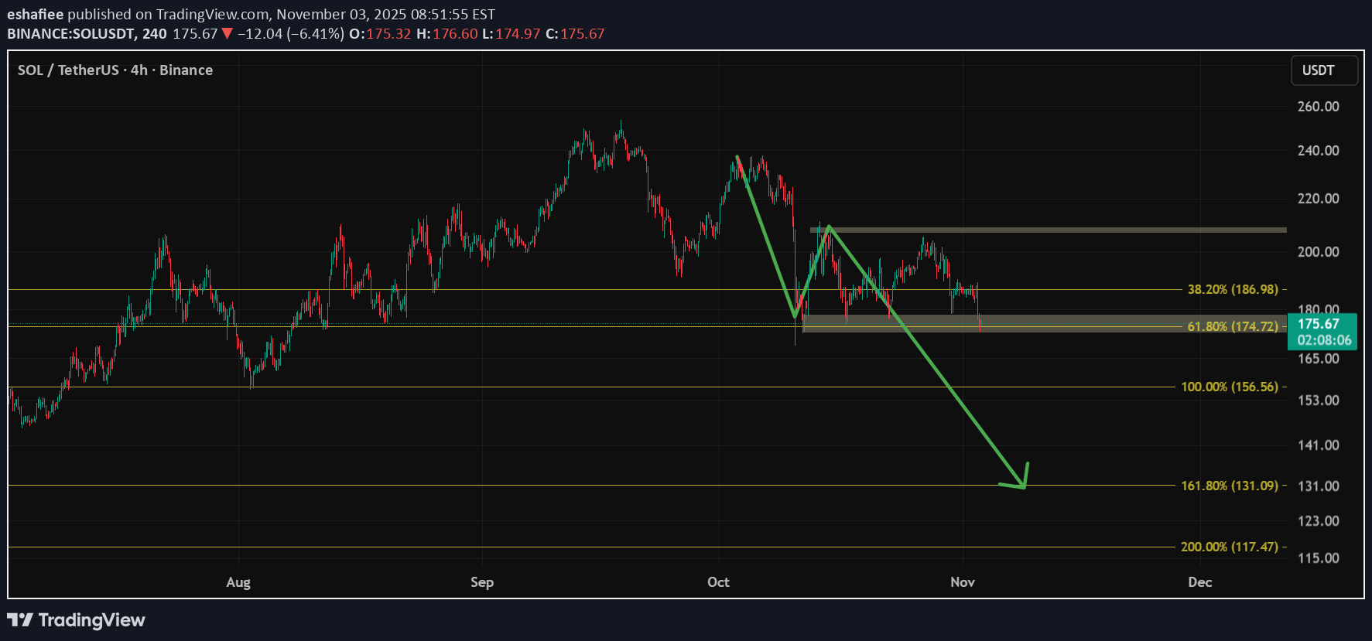Click the BINANCE:SOLUSDT symbol text
Image resolution: width=1372 pixels, height=641 pixels.
pos(72,33)
